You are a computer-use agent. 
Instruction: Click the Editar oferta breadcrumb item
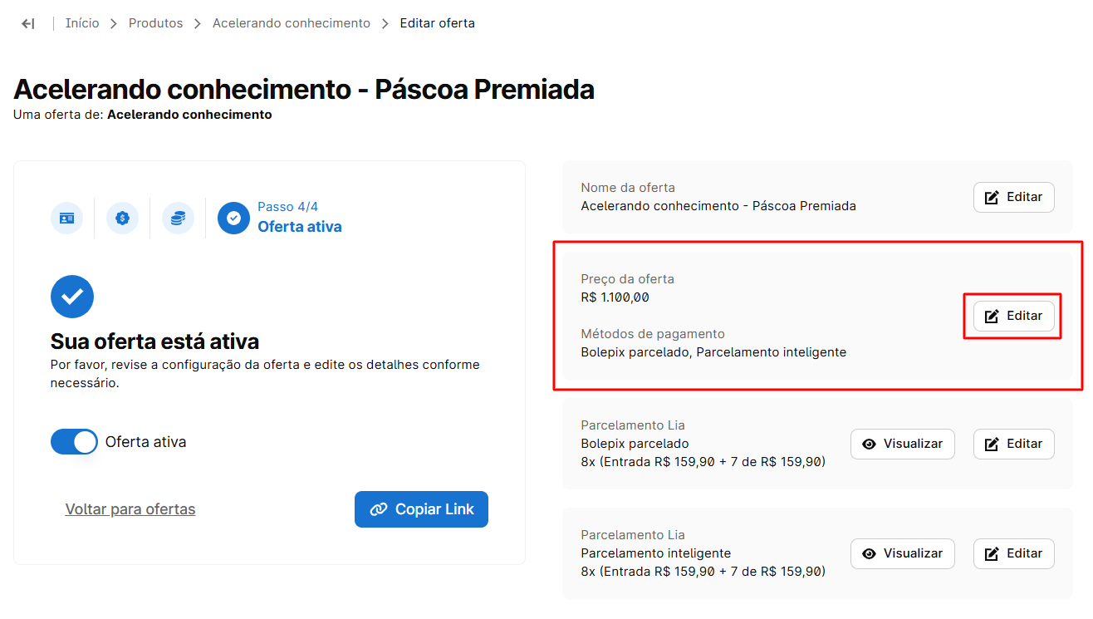[438, 23]
